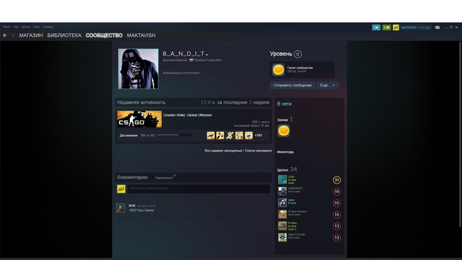462x260 pixels.
Task: Click the second CS:GO achievement icon
Action: click(220, 135)
